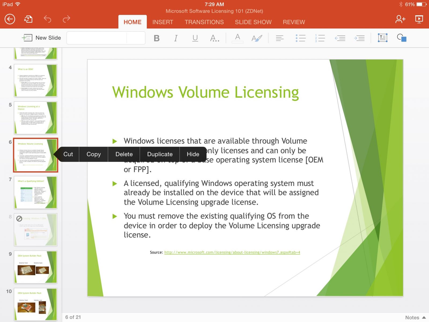Insert a text box
The width and height of the screenshot is (429, 322).
tap(383, 38)
